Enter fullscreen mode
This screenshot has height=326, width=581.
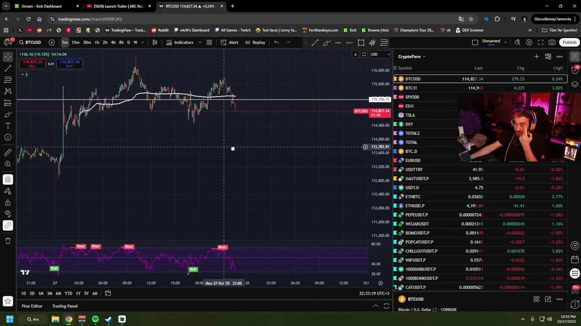[x=541, y=42]
